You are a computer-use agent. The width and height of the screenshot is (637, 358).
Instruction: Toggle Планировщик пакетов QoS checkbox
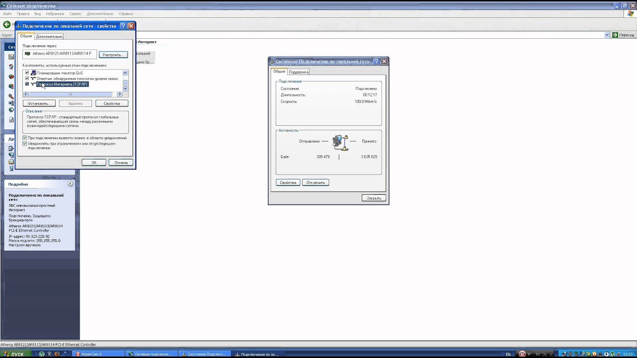(x=27, y=73)
